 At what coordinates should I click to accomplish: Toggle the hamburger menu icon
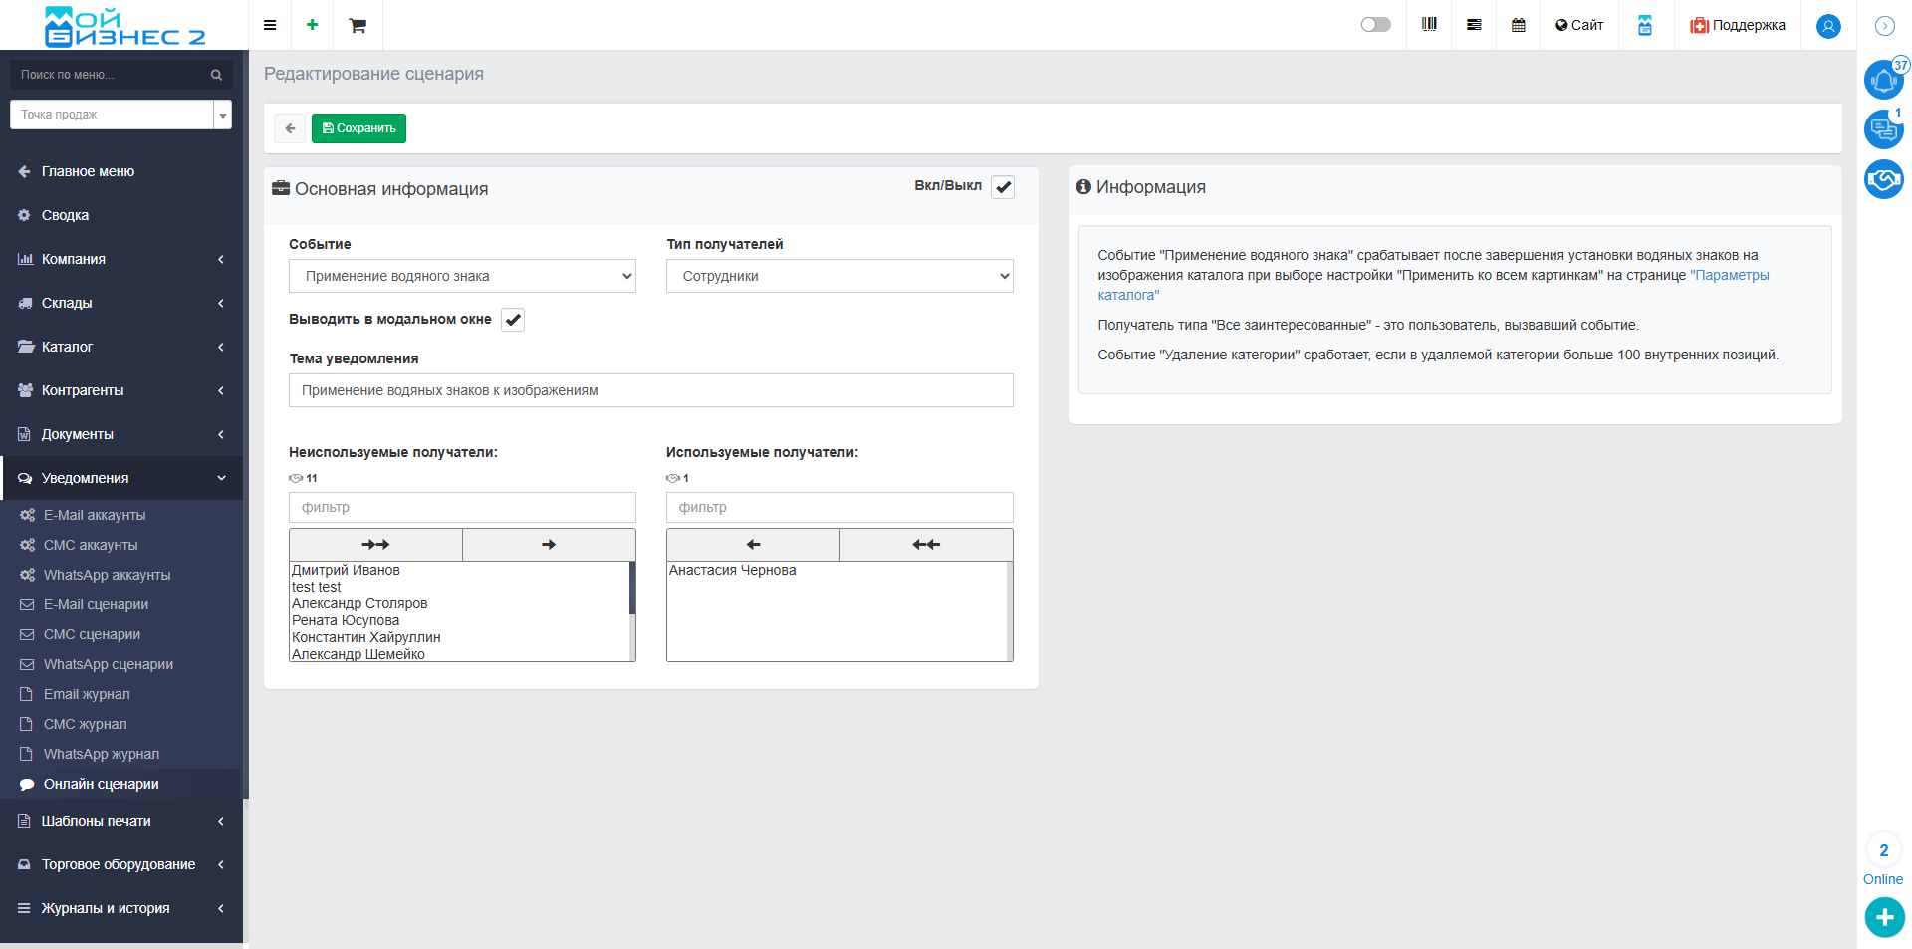click(270, 25)
